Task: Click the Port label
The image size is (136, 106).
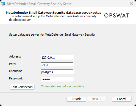Action: click(x=12, y=64)
